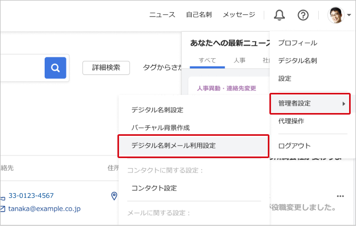Expand the 管理者設定 submenu arrow

pos(344,103)
